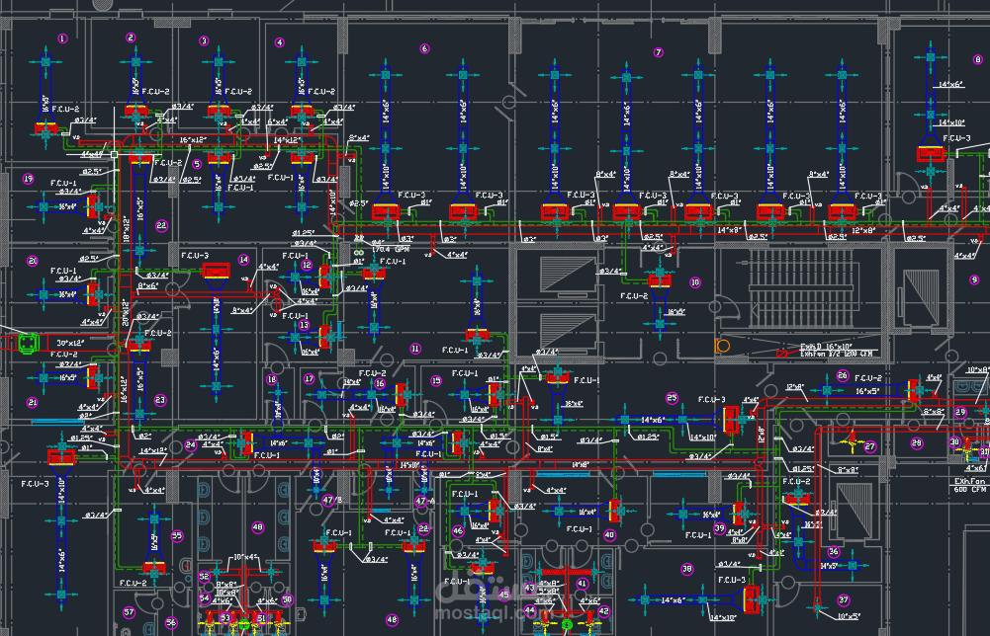Screen dimensions: 990x636
Task: Select room number tag 15
Action: pyautogui.click(x=435, y=381)
